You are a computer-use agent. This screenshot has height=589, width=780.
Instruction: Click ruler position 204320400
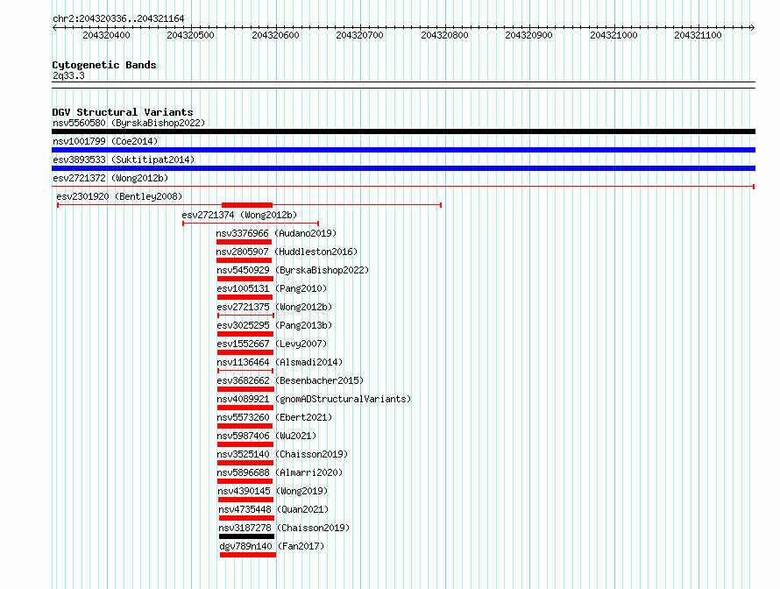pos(106,35)
